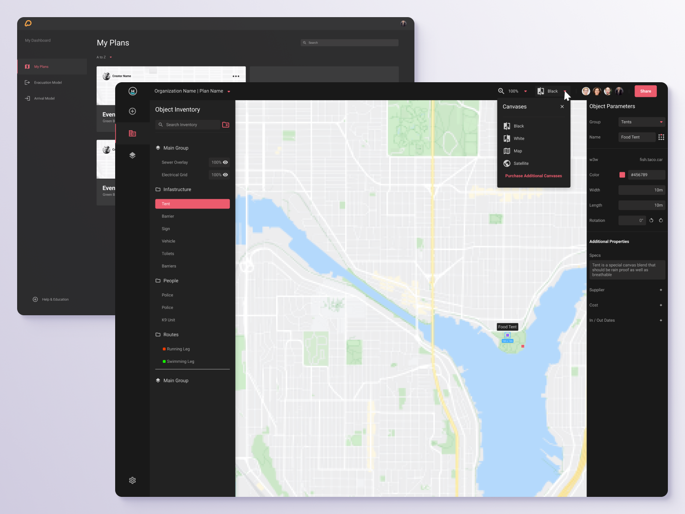Open My Plans in dashboard sidebar
This screenshot has width=685, height=514.
(x=52, y=67)
